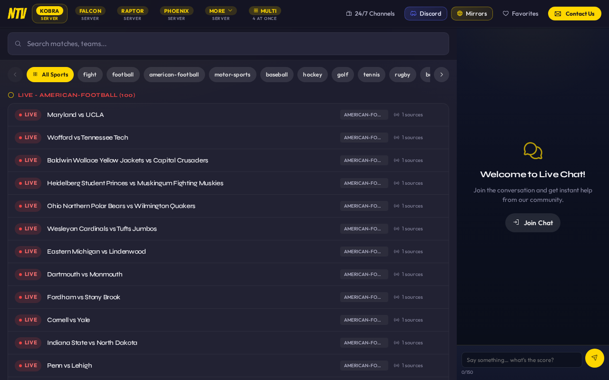Filter by american-football category

174,75
